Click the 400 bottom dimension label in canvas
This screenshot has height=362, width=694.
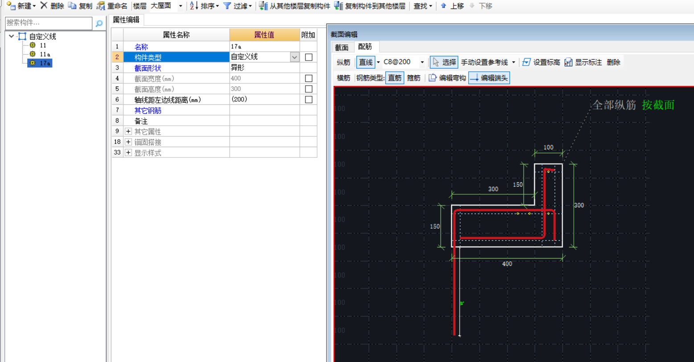tap(507, 264)
